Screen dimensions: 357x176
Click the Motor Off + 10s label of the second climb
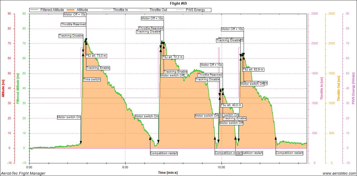(152, 18)
